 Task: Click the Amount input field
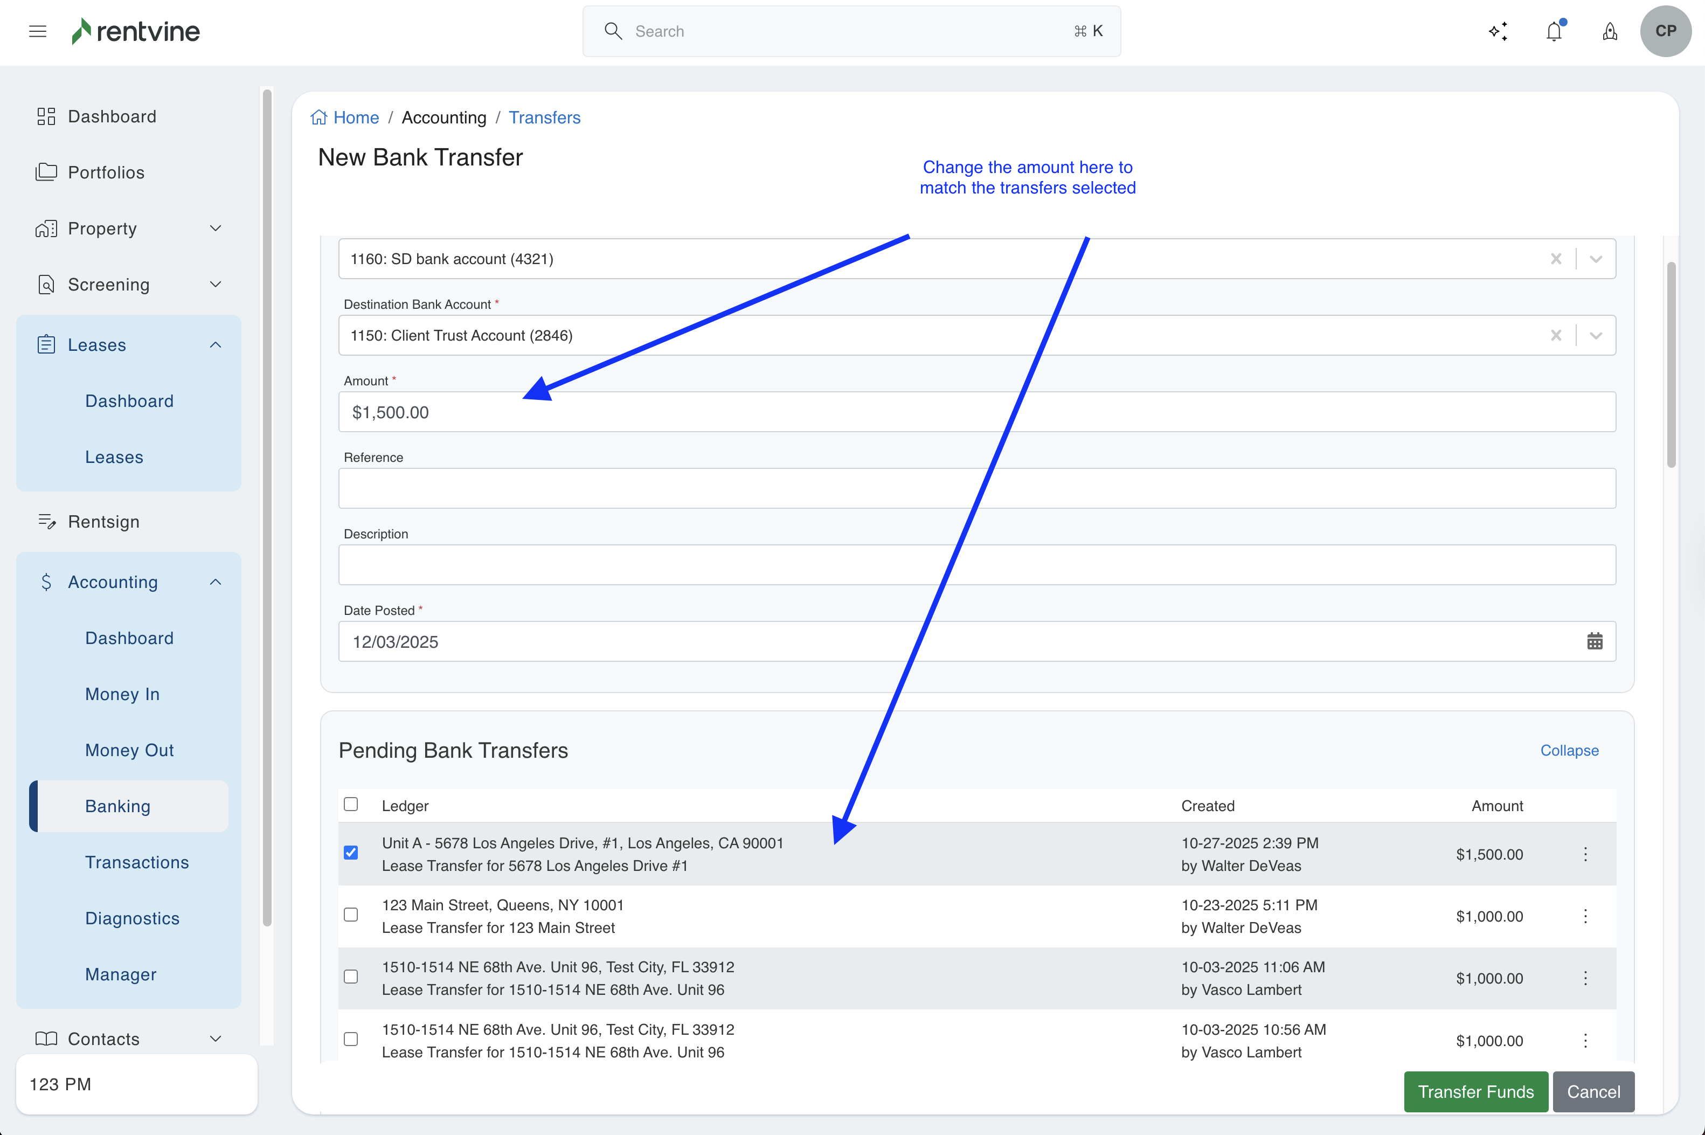(976, 412)
